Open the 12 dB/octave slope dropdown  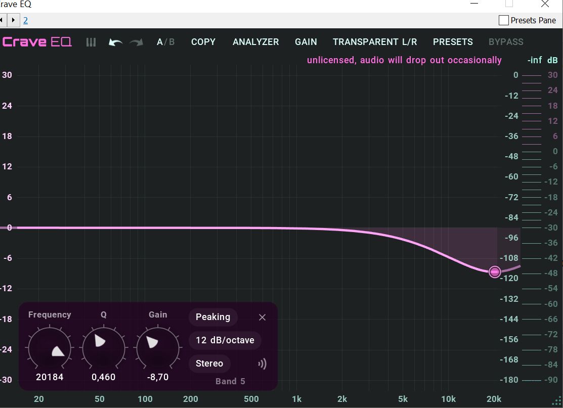click(225, 340)
